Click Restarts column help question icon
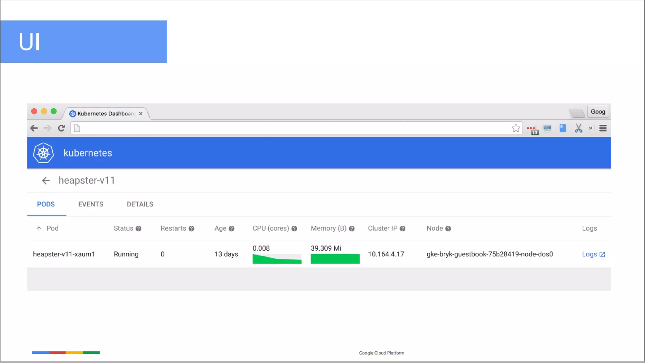The width and height of the screenshot is (645, 363). click(191, 229)
